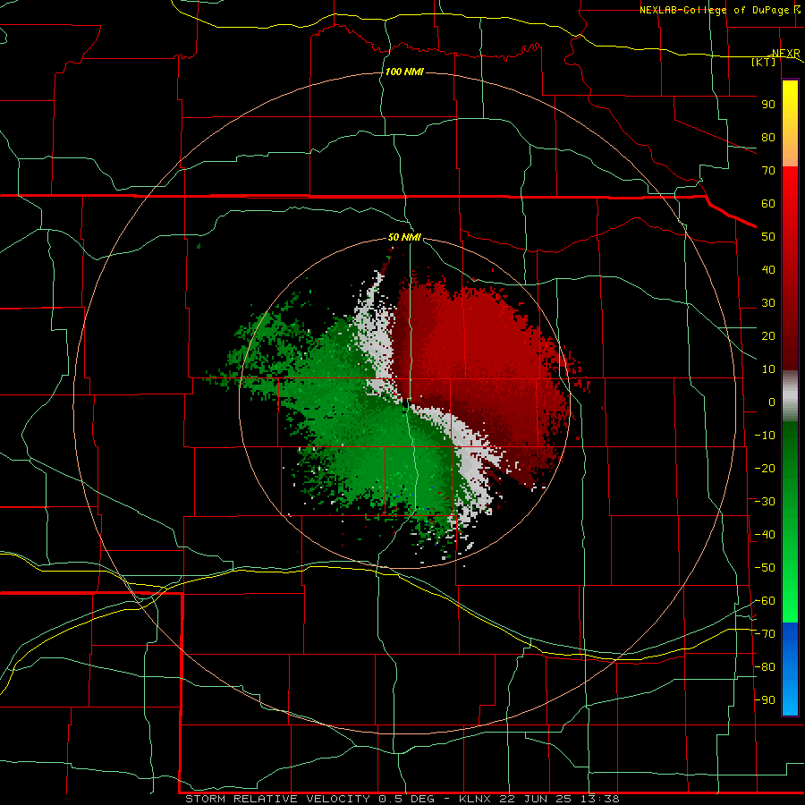
Task: Click the positive 20 knot scale label
Action: coord(768,335)
